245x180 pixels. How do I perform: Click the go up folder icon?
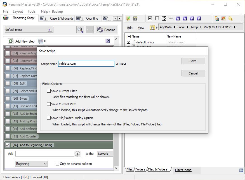(128, 18)
